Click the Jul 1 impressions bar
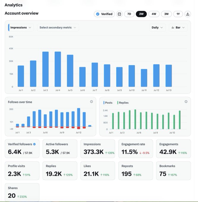 (21, 76)
